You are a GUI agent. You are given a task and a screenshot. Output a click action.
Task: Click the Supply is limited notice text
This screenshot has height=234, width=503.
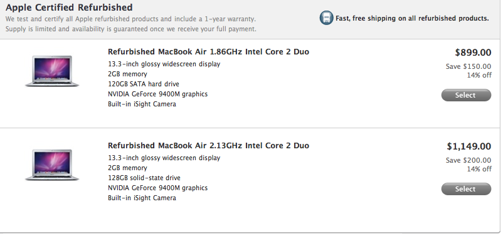tap(131, 29)
